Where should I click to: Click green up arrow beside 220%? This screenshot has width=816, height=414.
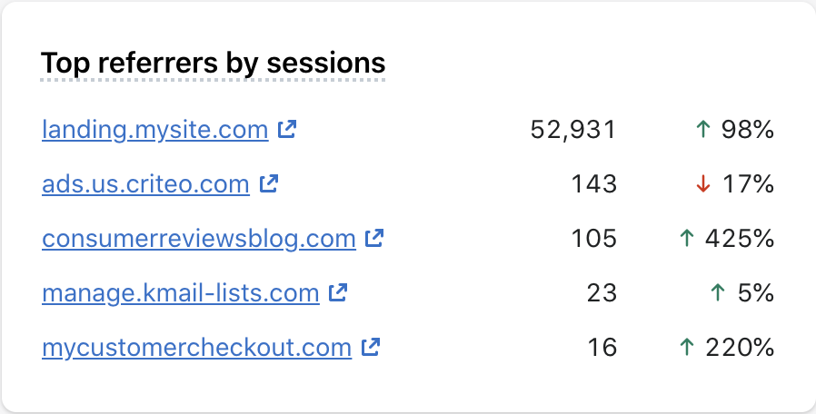687,347
